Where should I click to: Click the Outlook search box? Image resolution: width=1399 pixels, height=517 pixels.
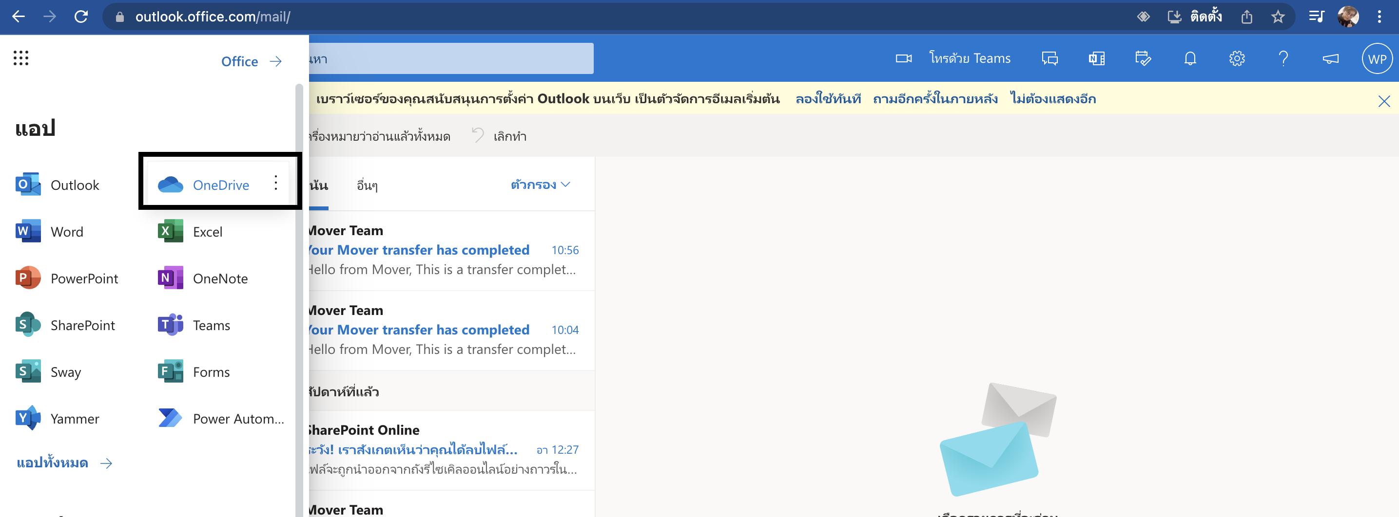pyautogui.click(x=451, y=58)
